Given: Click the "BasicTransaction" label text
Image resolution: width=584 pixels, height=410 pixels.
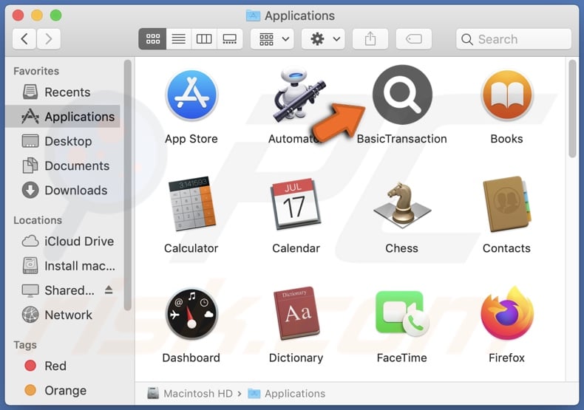Looking at the screenshot, I should coord(402,139).
